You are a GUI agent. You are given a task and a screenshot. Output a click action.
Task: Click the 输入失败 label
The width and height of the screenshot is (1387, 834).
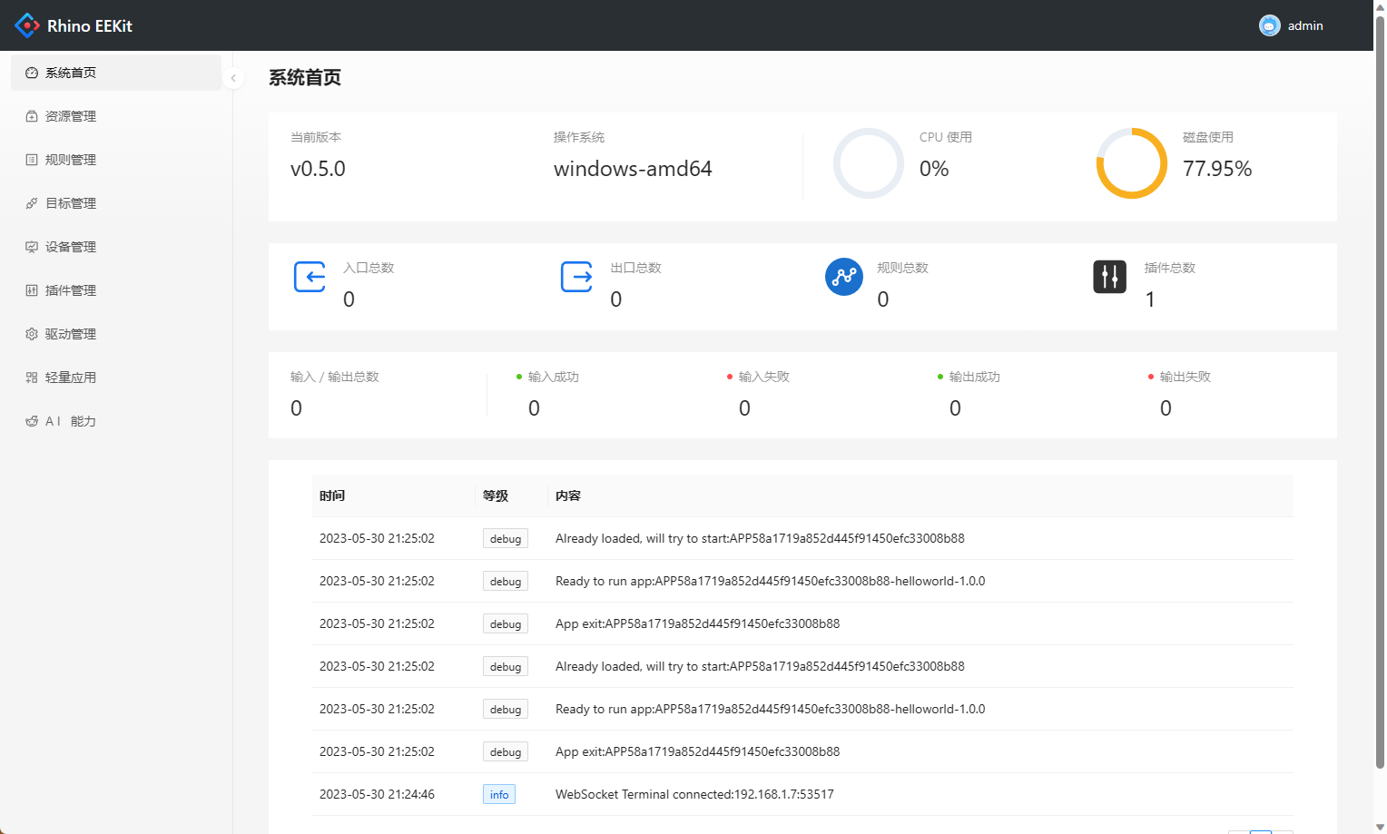(x=764, y=377)
